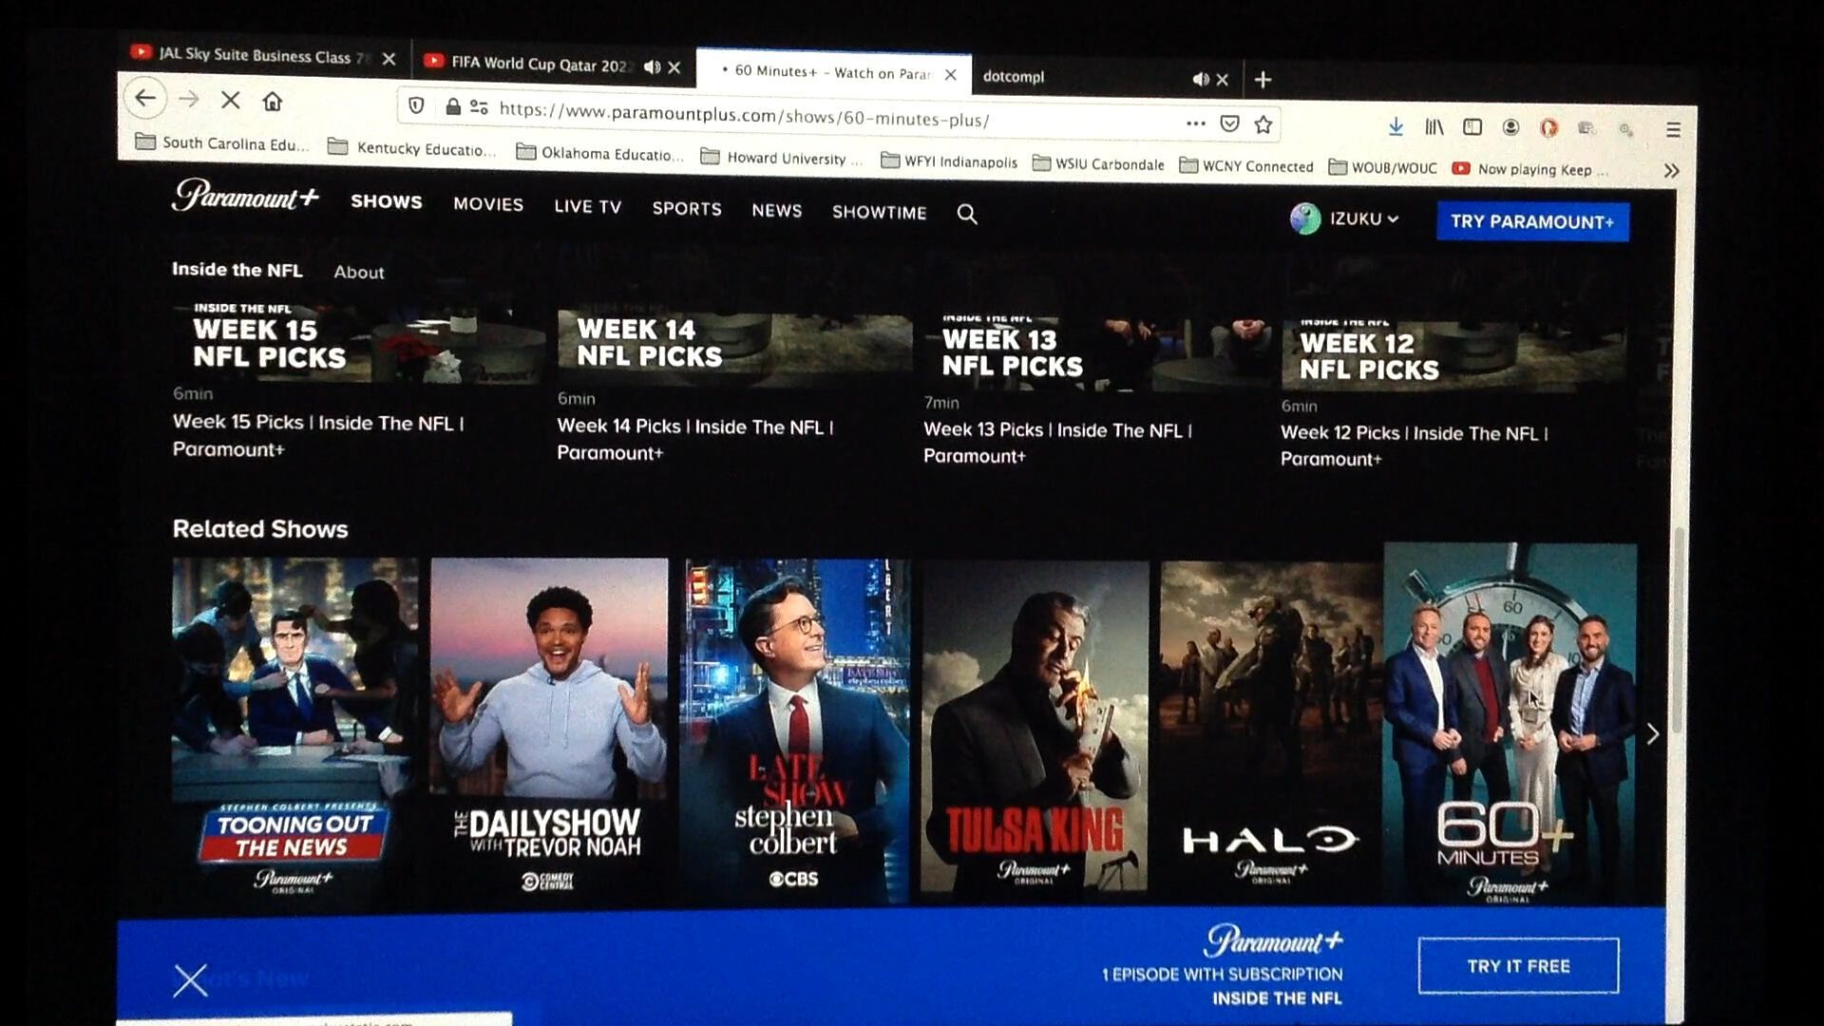This screenshot has width=1824, height=1026.
Task: Open Oklahoma Educatio bookmark folder
Action: pos(599,153)
